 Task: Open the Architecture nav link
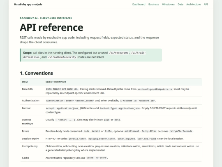click(193, 5)
